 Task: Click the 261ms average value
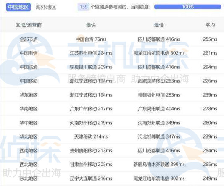point(210,53)
